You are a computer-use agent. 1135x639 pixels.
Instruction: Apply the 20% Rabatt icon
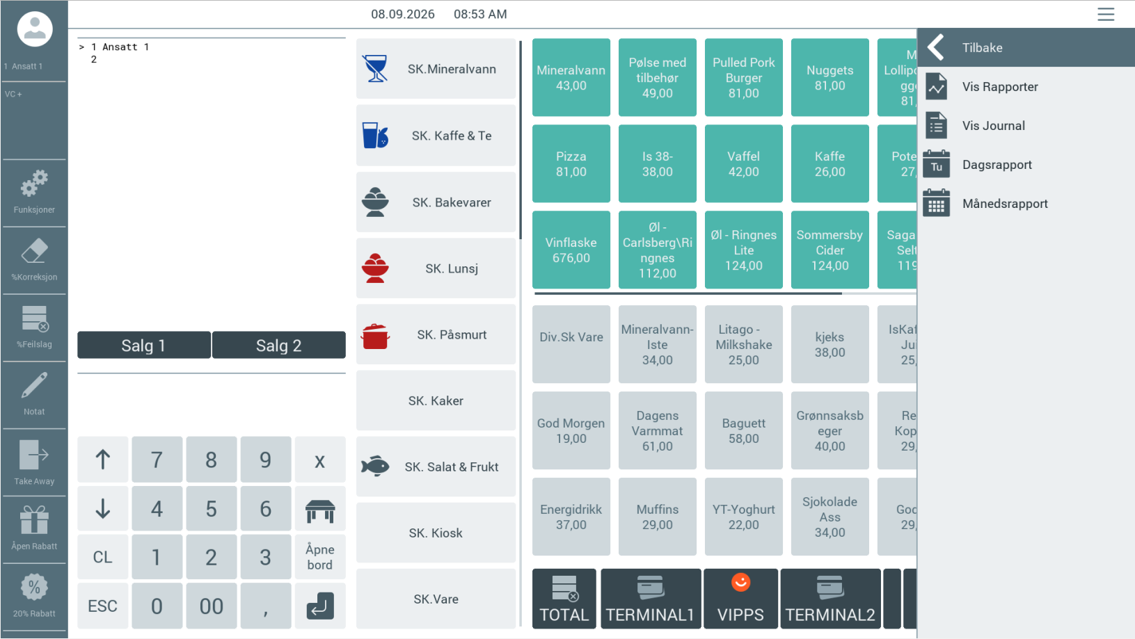34,588
